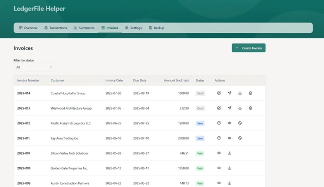This screenshot has width=324, height=187.
Task: Click the Invoice Number column header
Action: (x=28, y=80)
